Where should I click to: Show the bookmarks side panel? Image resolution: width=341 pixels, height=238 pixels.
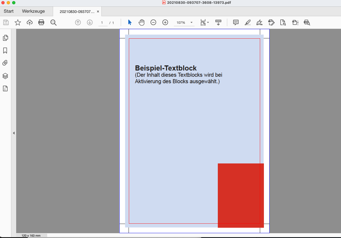5,51
